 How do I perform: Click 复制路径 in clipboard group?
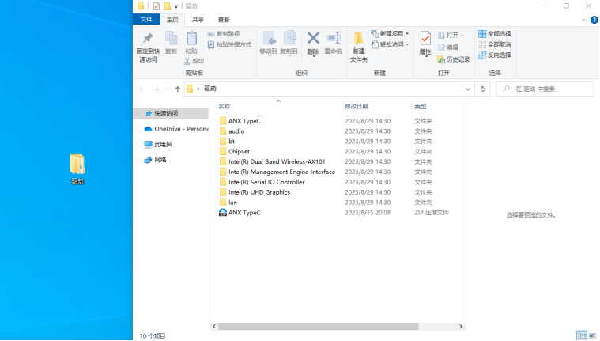point(224,34)
